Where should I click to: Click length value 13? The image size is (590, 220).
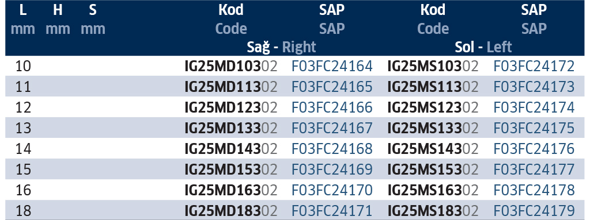[x=23, y=129]
